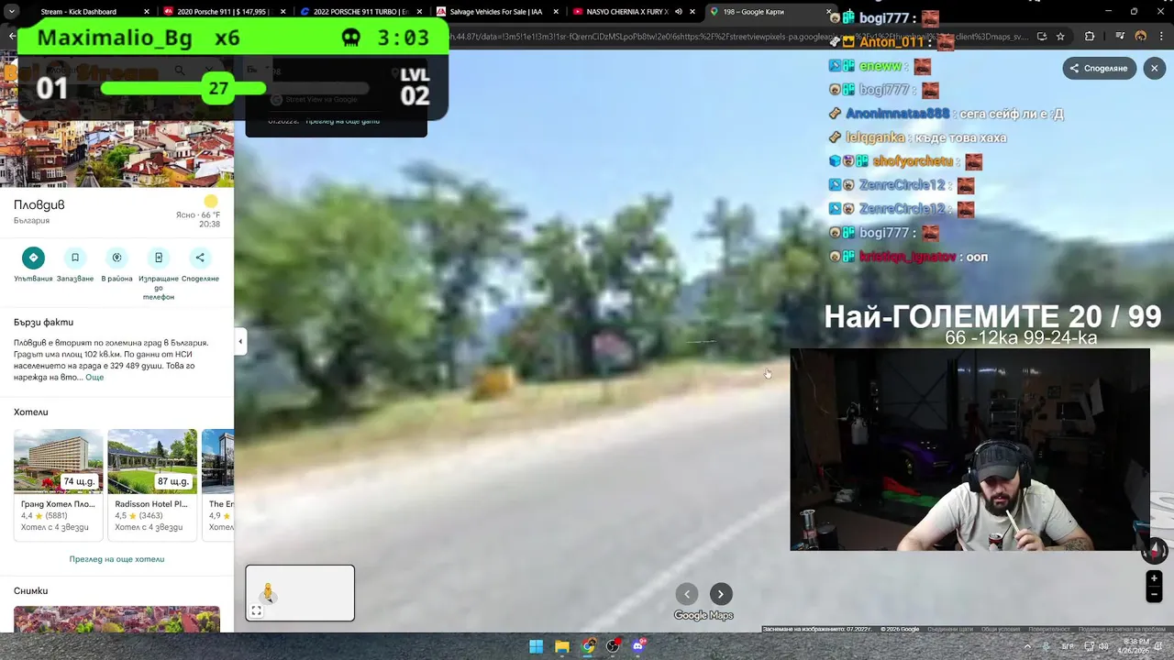Image resolution: width=1174 pixels, height=660 pixels.
Task: Switch to 2022 PORSCHE 911 TURBO tab
Action: (361, 12)
